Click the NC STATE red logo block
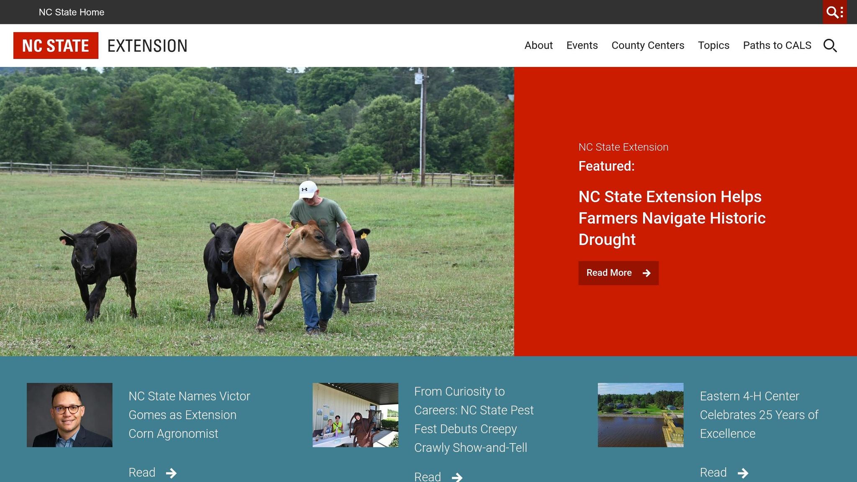This screenshot has width=857, height=482. [56, 46]
